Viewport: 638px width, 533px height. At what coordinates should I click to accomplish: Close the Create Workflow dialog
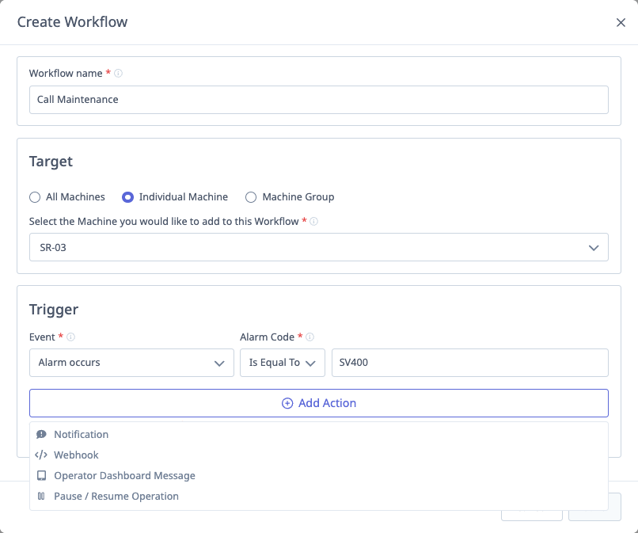621,23
